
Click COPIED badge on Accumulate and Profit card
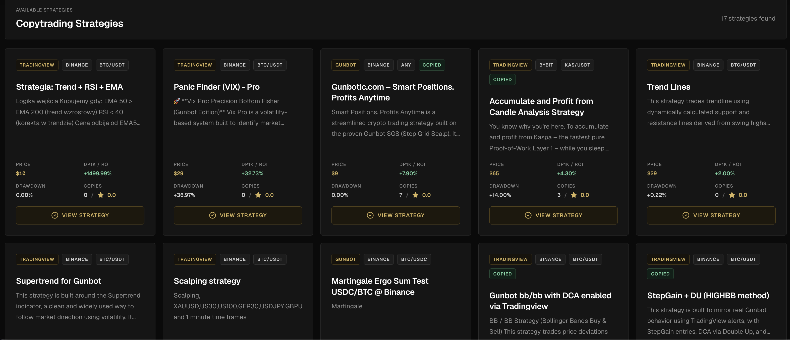coord(502,79)
